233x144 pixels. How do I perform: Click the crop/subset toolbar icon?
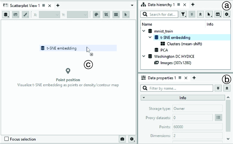coord(106,15)
